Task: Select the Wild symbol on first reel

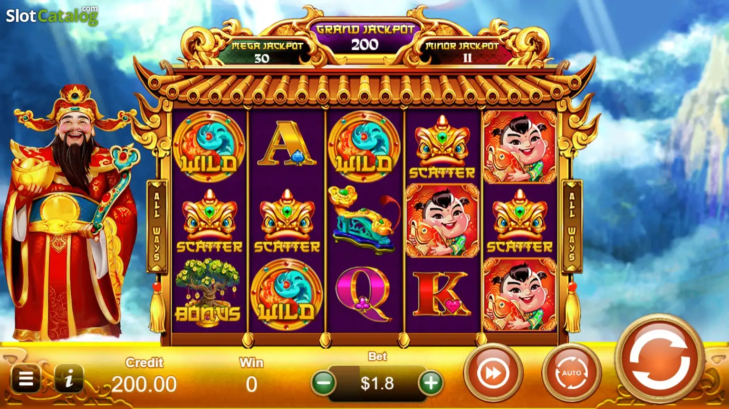Action: 209,146
